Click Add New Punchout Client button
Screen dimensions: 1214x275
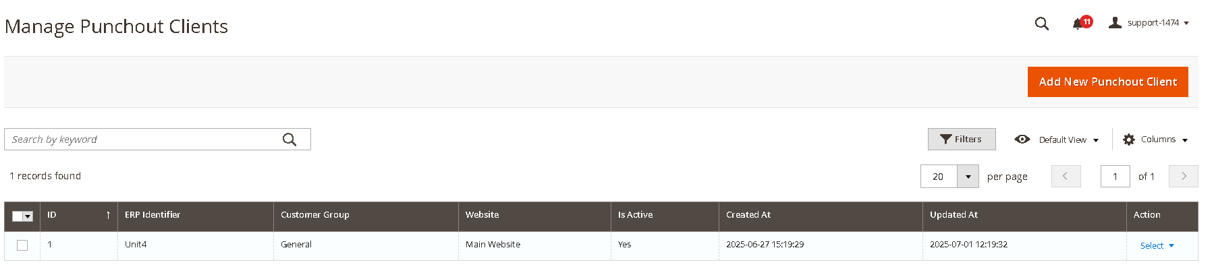tap(1107, 82)
